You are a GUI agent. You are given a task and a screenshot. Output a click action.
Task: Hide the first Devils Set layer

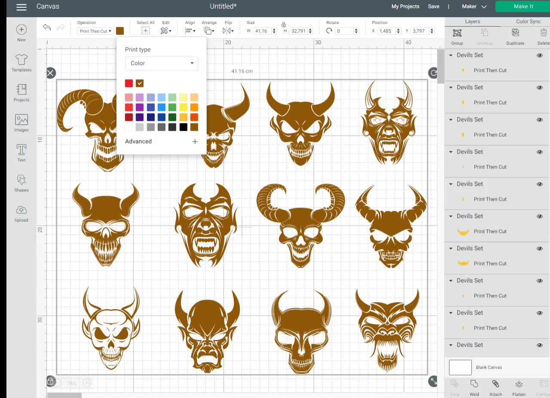pos(540,55)
